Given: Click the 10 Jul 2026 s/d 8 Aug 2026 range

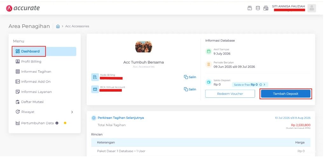Looking at the screenshot, I should pyautogui.click(x=293, y=118).
